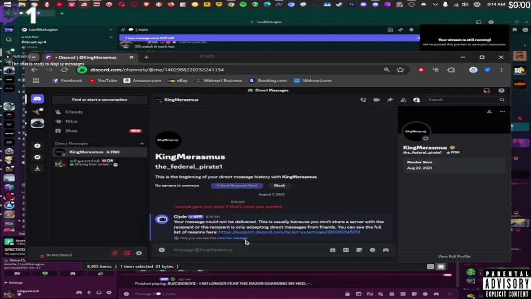Click Download Apps icon in server rail
531x299 pixels.
(x=37, y=168)
